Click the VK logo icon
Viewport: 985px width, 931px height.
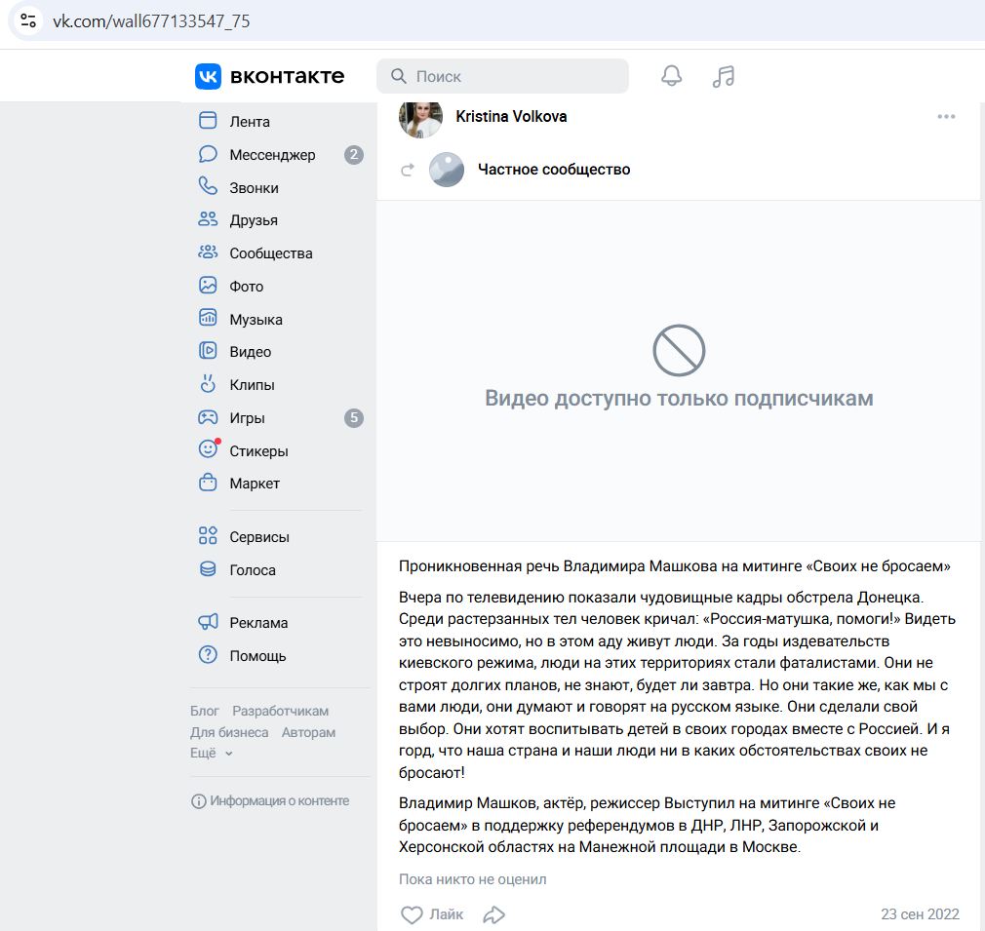point(208,77)
